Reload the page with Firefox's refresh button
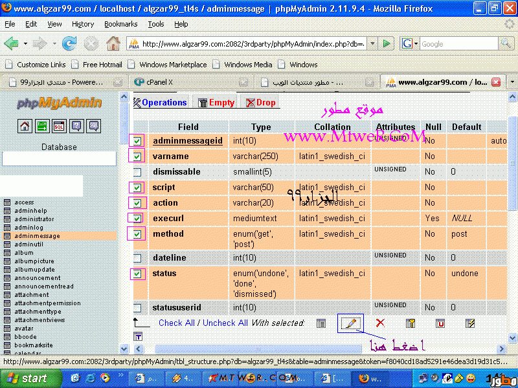Image resolution: width=518 pixels, height=388 pixels. (69, 44)
